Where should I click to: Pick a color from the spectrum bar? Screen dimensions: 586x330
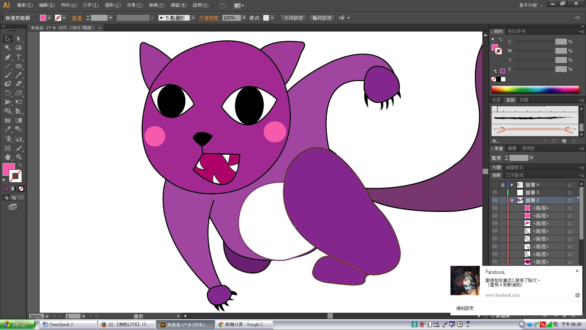[535, 89]
